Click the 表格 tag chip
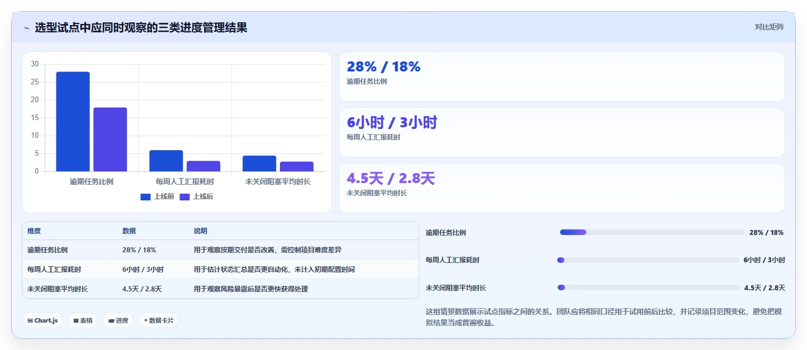 [83, 320]
